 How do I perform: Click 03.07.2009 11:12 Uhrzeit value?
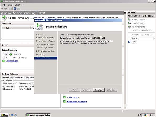coord(19,57)
